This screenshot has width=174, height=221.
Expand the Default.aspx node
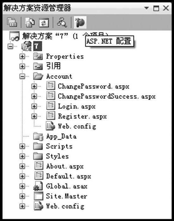(22, 176)
